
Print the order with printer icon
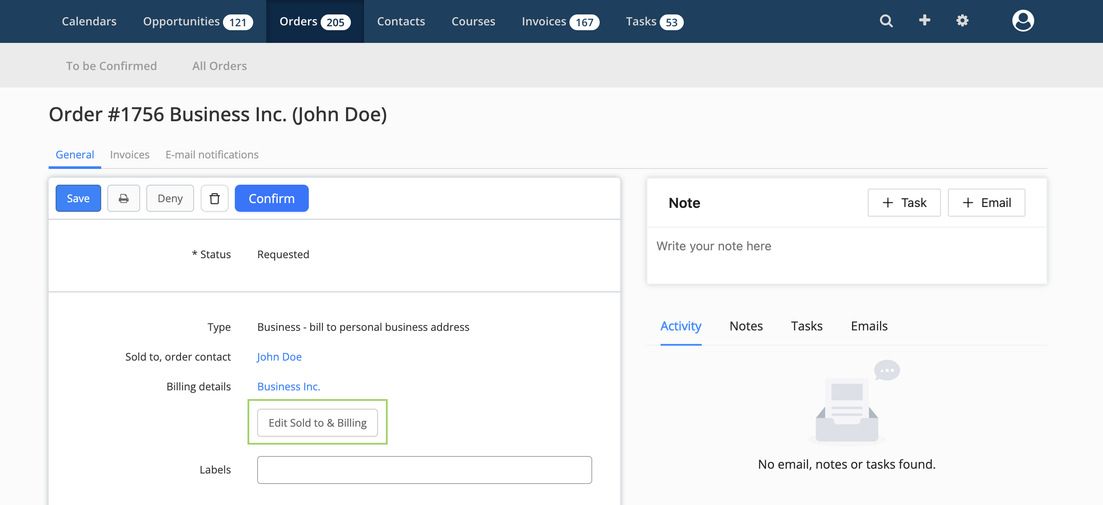124,198
